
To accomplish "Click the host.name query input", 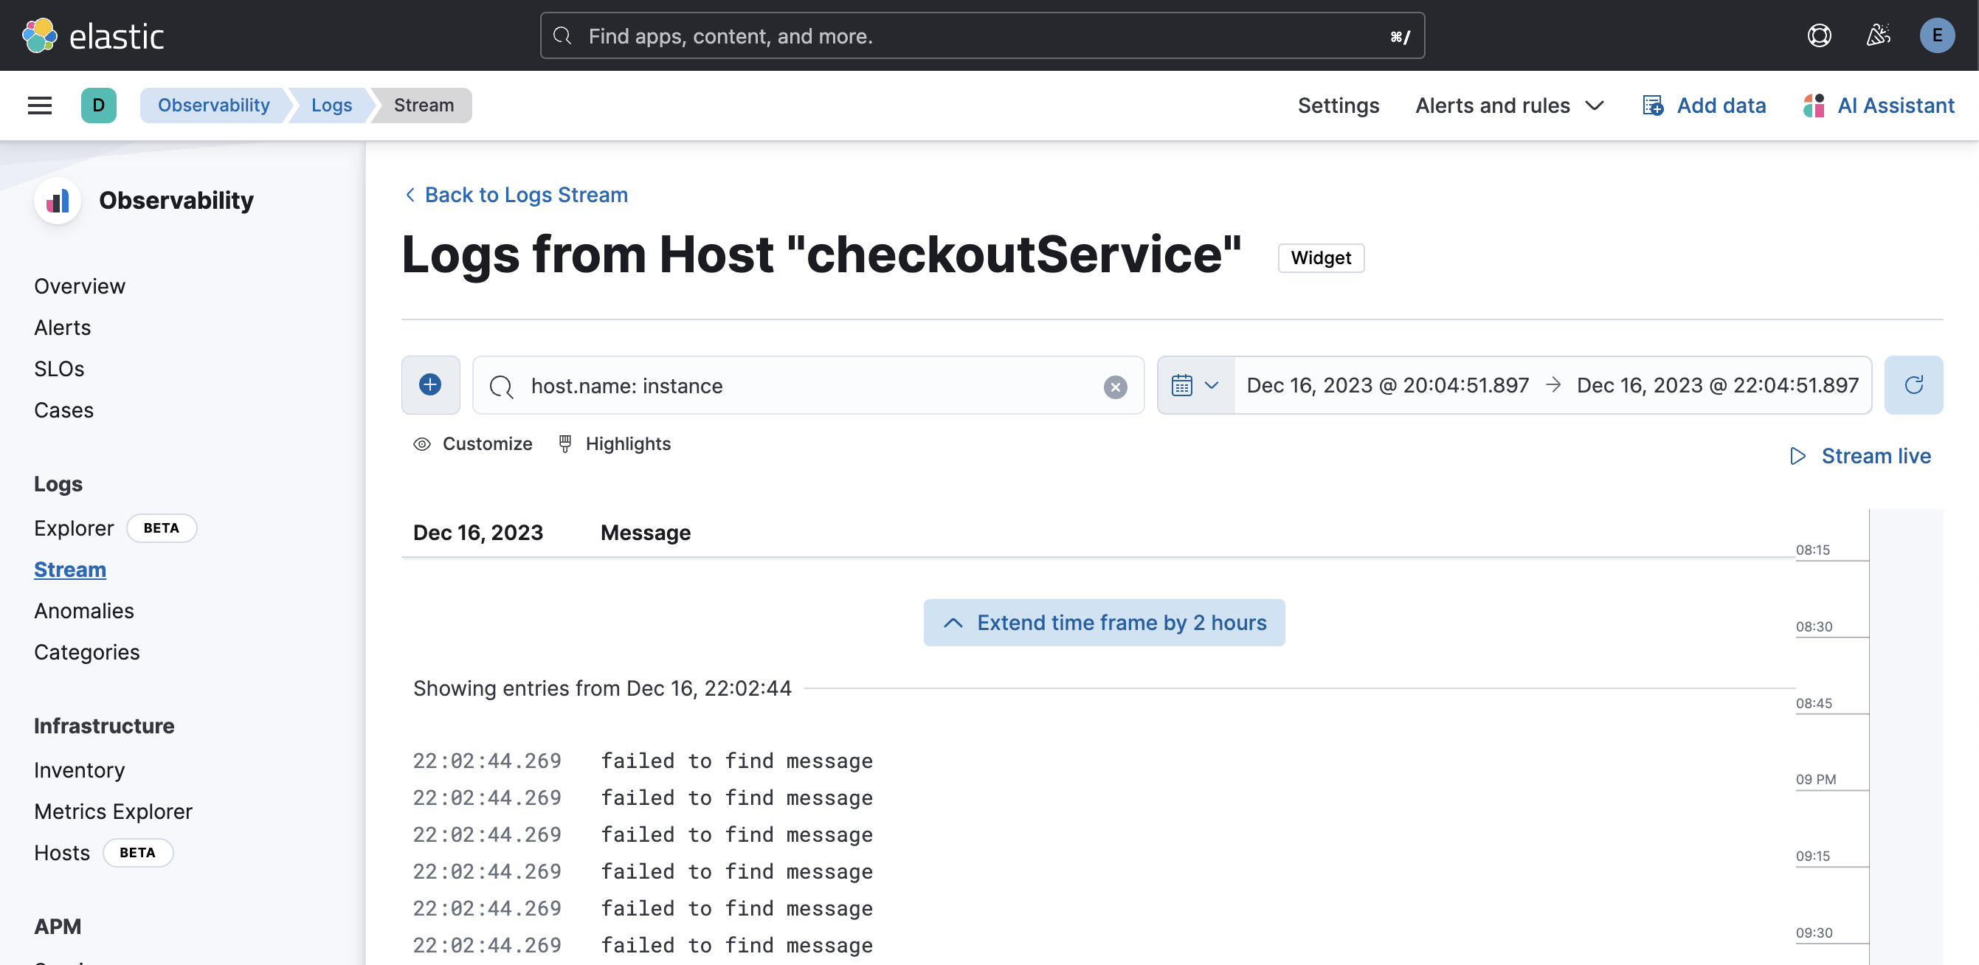I will (x=807, y=386).
